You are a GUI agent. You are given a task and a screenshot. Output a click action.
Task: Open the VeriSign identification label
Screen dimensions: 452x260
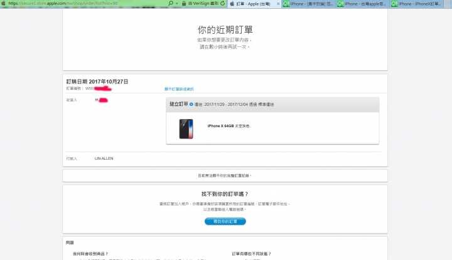[203, 4]
